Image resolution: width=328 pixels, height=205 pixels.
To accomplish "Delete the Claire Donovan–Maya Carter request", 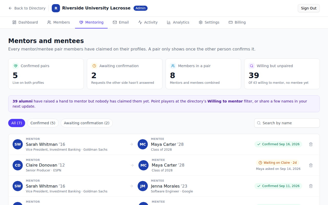I will [311, 165].
